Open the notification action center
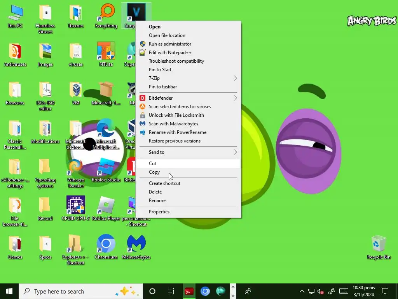Viewport: 398px width, 299px height. pos(385,291)
